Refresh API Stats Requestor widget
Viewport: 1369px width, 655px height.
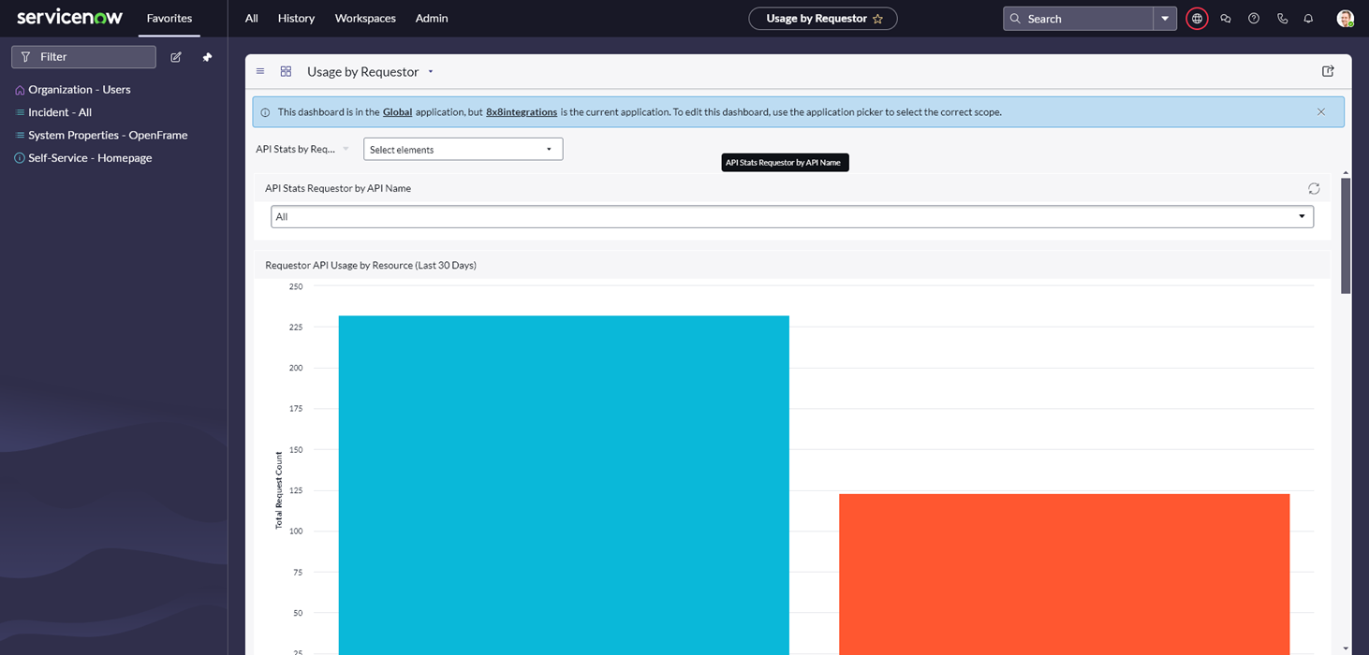coord(1314,188)
